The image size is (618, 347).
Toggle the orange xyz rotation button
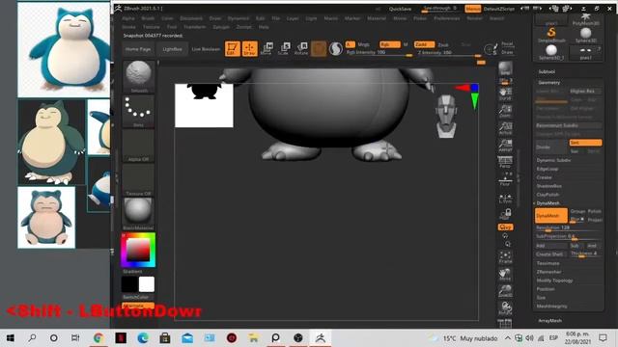[505, 227]
